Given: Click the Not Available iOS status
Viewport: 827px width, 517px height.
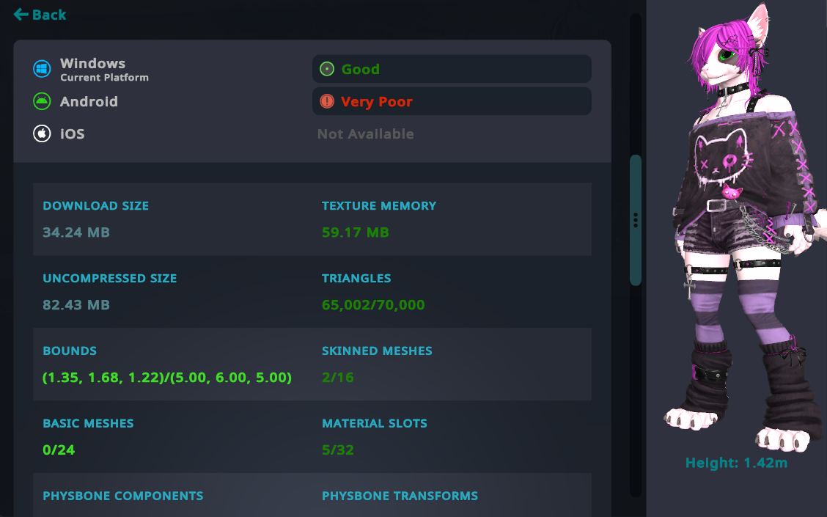Looking at the screenshot, I should tap(366, 134).
